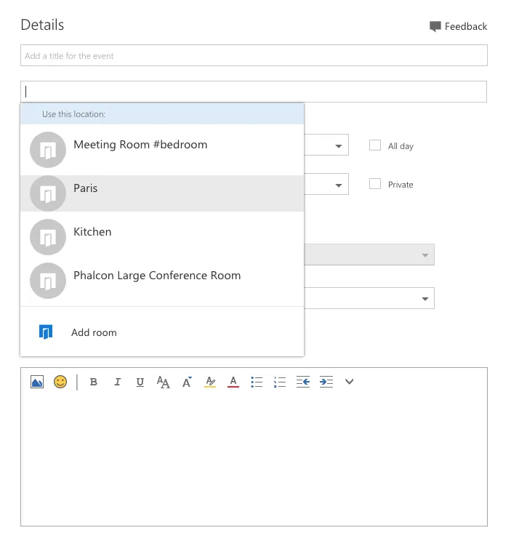Open the dropdown beside Private
The height and width of the screenshot is (549, 511).
coord(339,185)
